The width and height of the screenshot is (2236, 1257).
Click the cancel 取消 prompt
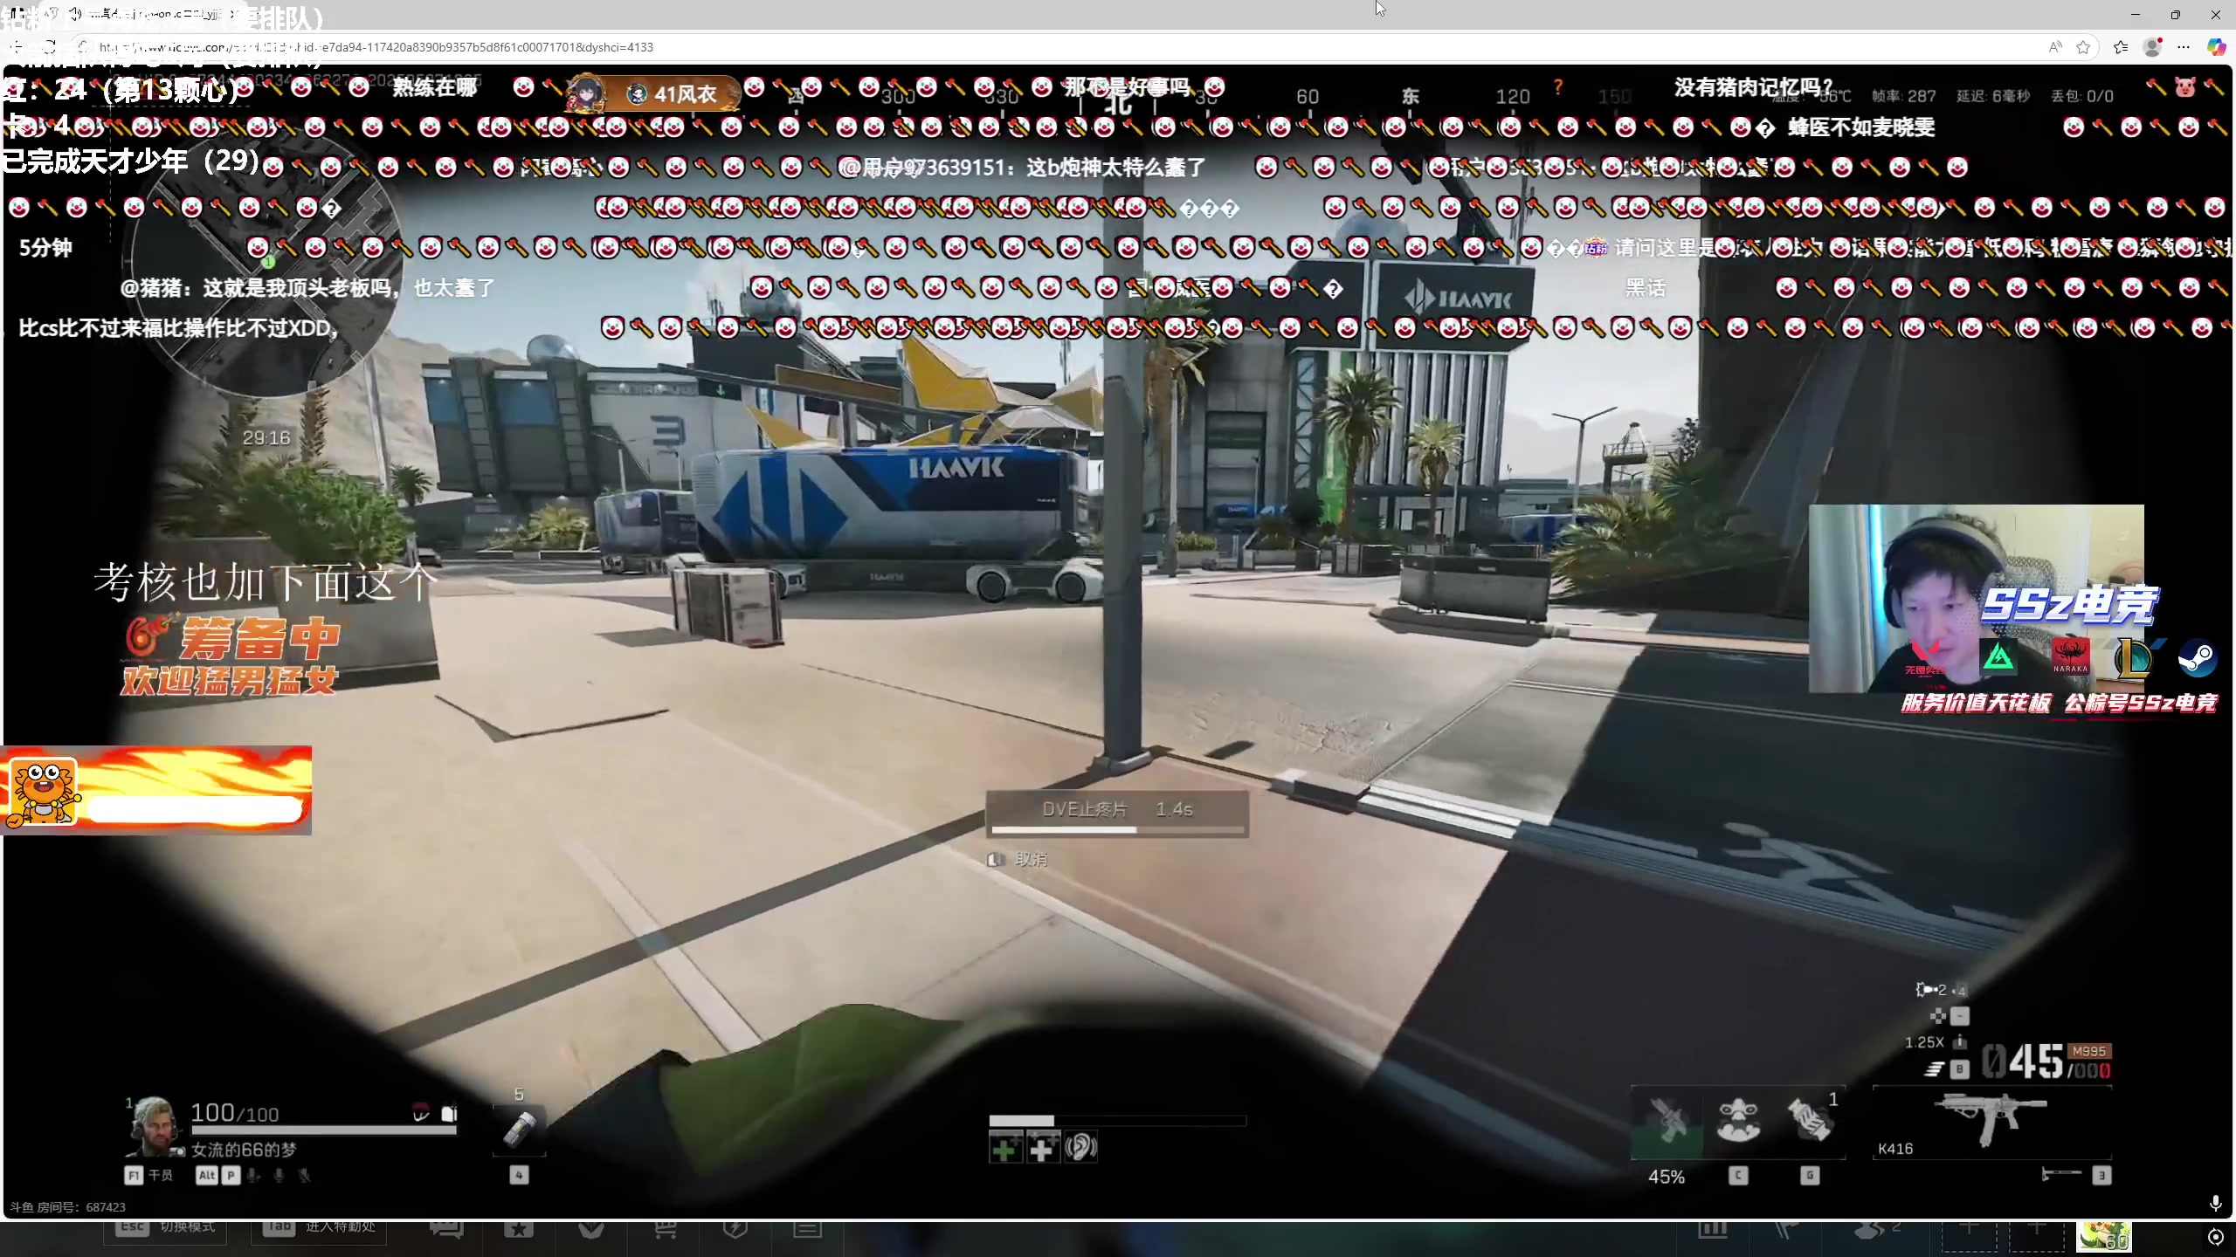point(1018,860)
